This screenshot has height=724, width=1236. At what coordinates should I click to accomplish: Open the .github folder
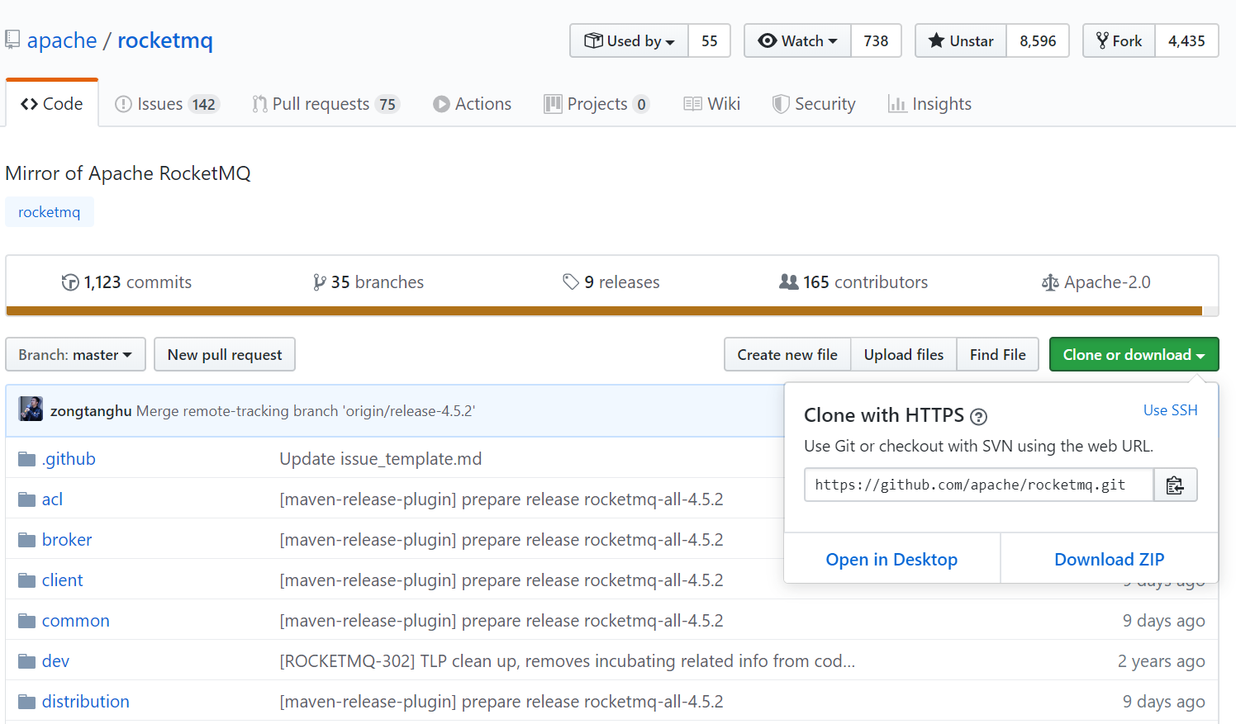69,459
